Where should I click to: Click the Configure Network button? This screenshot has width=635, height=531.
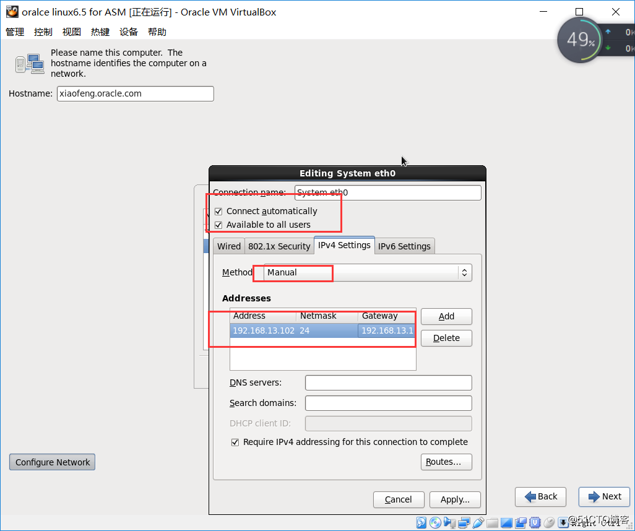52,462
